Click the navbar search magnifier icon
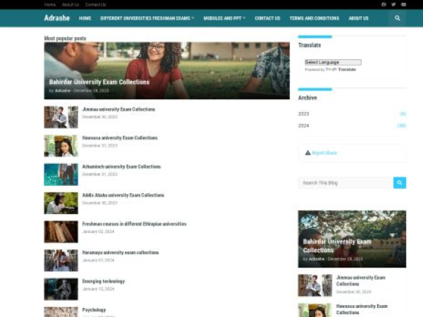The width and height of the screenshot is (423, 317). coord(397,18)
